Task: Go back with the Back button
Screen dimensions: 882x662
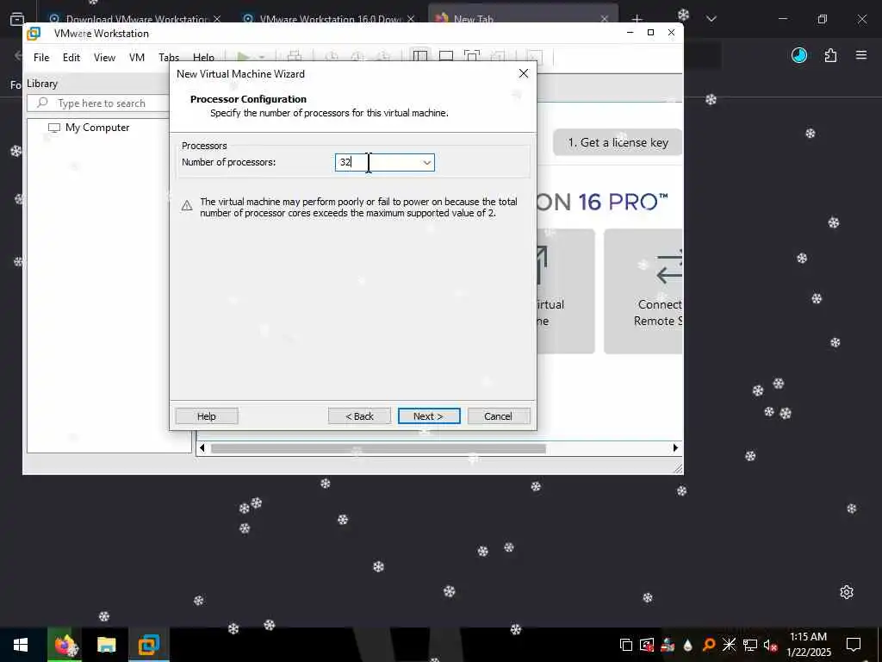Action: (359, 416)
